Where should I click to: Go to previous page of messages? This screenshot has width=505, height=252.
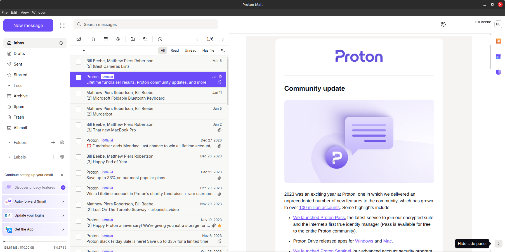[197, 39]
